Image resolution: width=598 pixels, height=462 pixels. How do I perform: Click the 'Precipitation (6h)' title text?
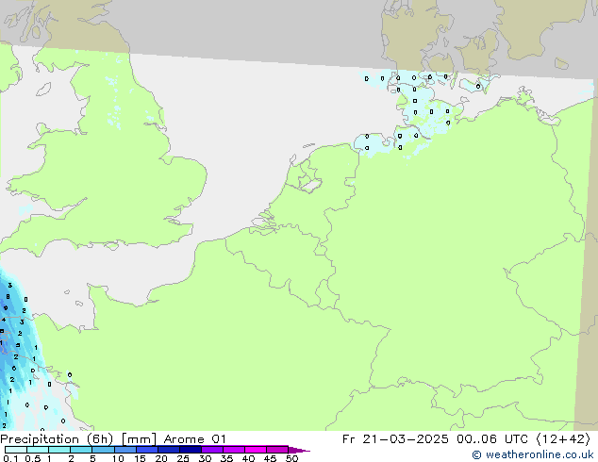coord(57,439)
